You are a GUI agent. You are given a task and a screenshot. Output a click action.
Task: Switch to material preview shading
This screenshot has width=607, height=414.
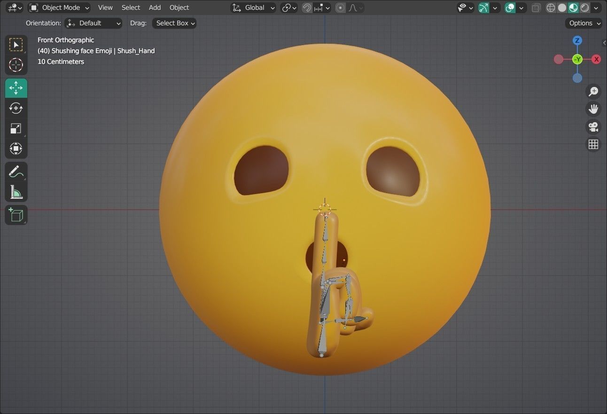[x=573, y=8]
